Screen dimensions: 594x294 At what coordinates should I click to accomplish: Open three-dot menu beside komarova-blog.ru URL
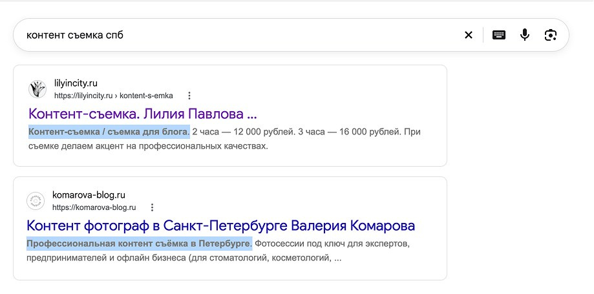[x=152, y=207]
